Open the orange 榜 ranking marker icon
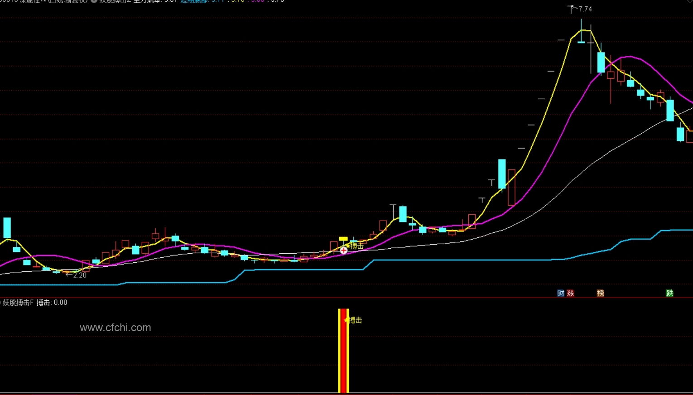This screenshot has width=693, height=395. point(601,293)
